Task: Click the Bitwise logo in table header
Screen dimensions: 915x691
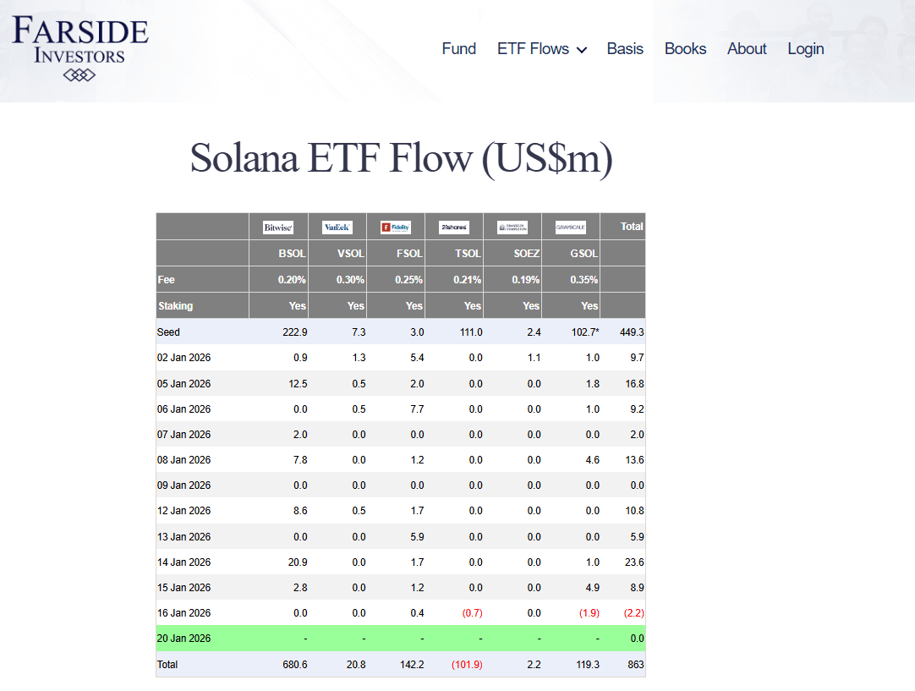Action: click(278, 228)
